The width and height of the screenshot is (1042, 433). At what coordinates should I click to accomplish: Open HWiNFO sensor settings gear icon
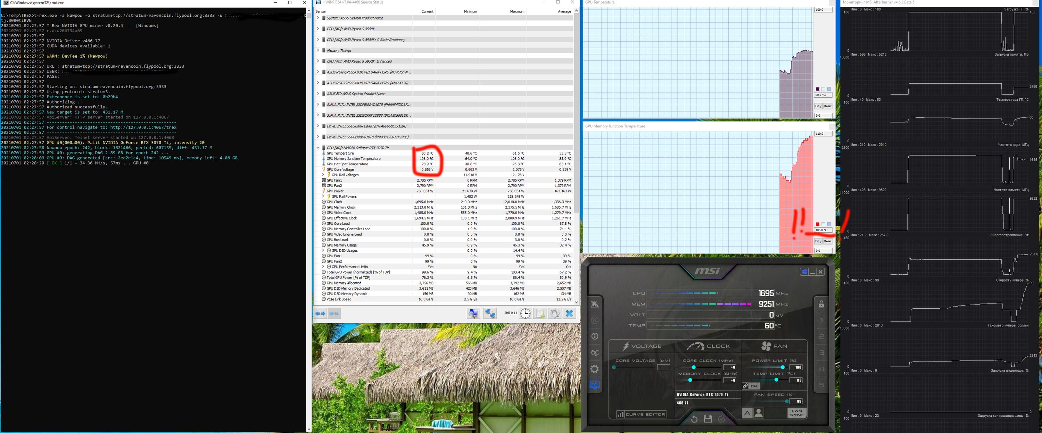coord(555,313)
